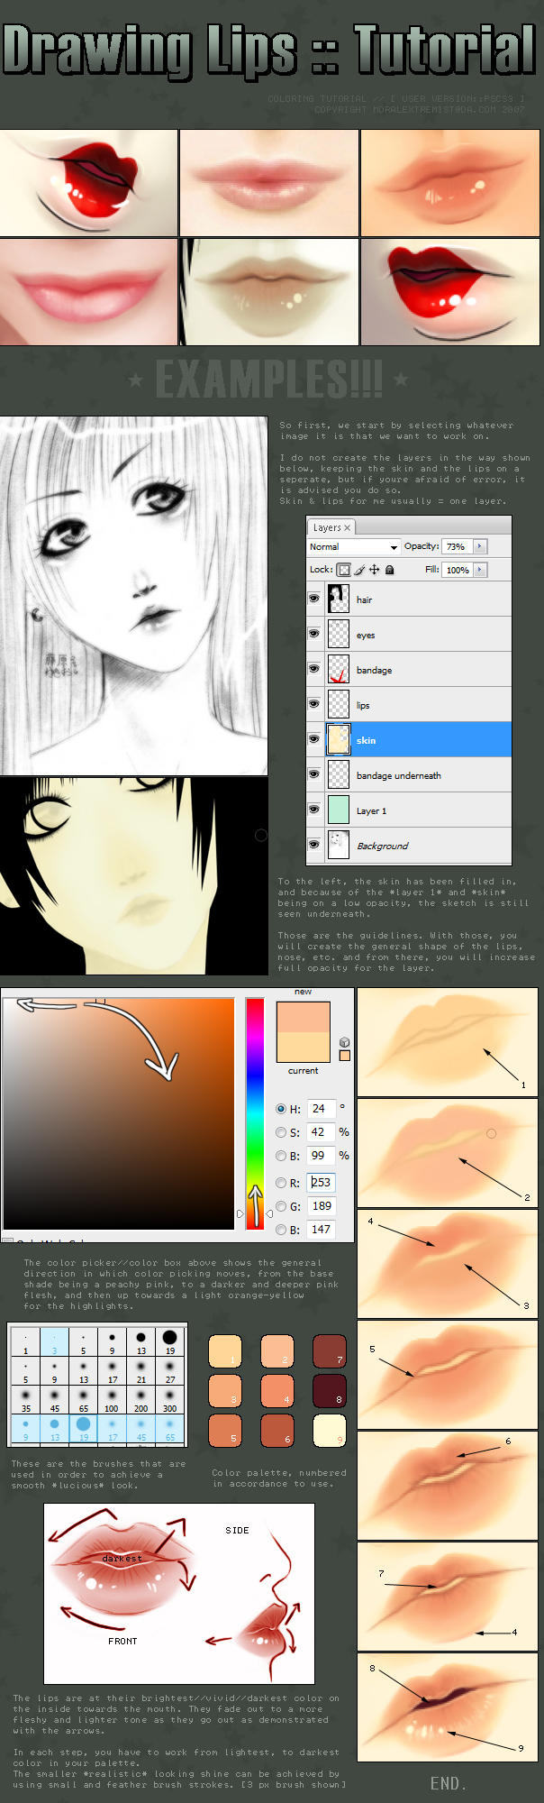Hide the bandage underneath layer
The image size is (544, 1803).
tap(314, 774)
